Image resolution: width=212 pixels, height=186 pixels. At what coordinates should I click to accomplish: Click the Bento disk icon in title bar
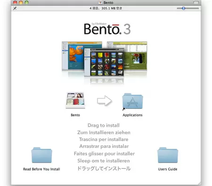(100, 2)
